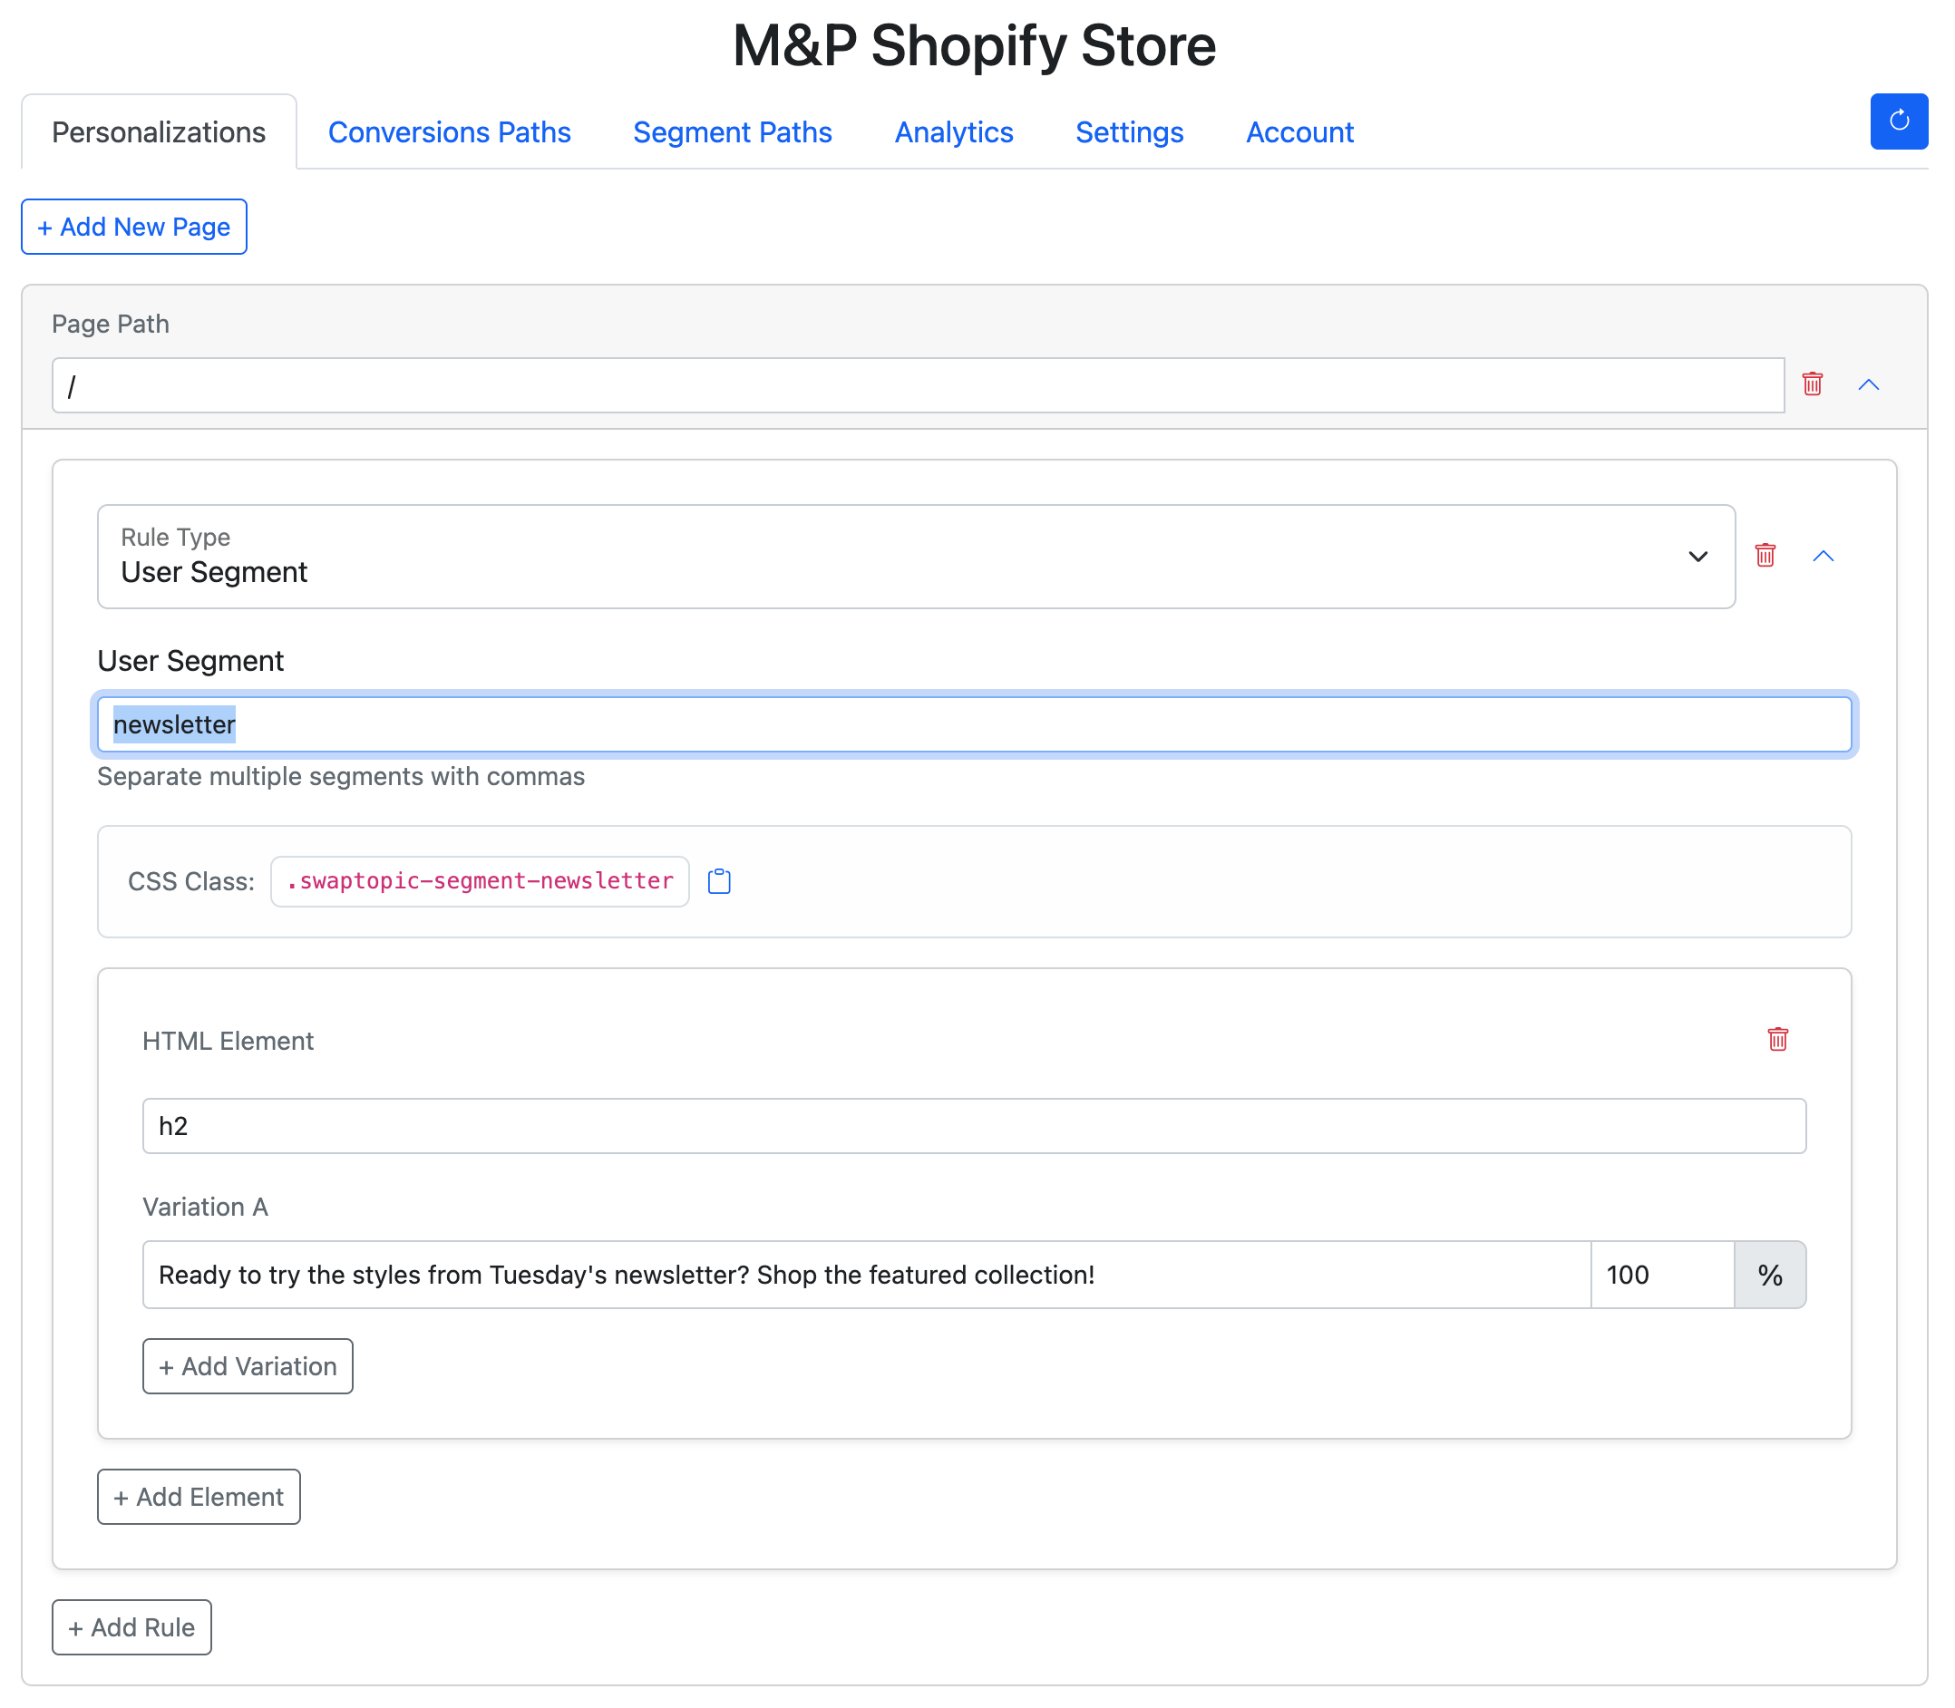Focus the Page Path input field
1955x1708 pixels.
917,386
